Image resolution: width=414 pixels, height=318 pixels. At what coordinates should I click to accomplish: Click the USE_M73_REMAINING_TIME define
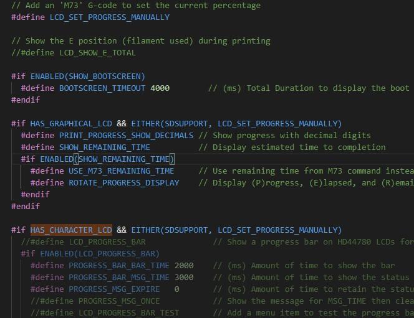121,171
